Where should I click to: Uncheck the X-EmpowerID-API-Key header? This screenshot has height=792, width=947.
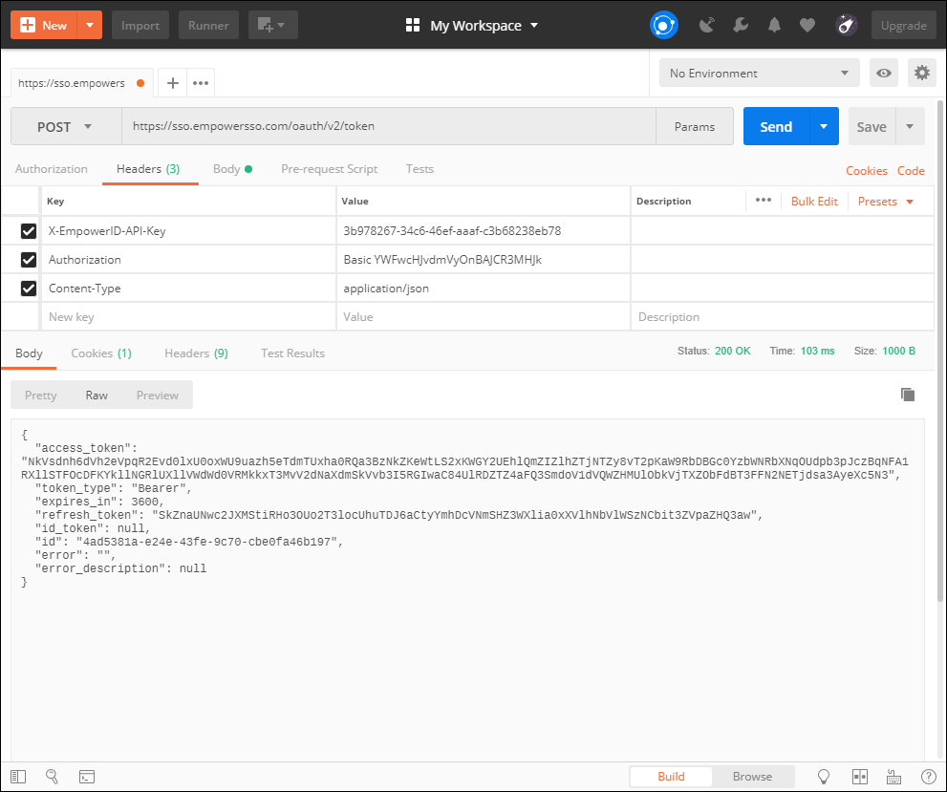point(29,231)
